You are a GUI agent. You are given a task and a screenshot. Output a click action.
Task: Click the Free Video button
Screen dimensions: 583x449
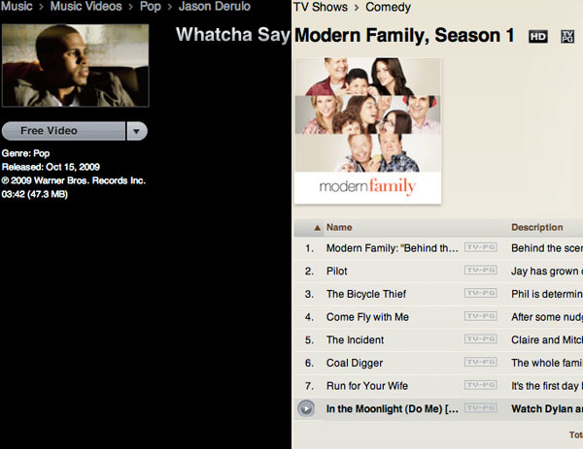pyautogui.click(x=63, y=131)
